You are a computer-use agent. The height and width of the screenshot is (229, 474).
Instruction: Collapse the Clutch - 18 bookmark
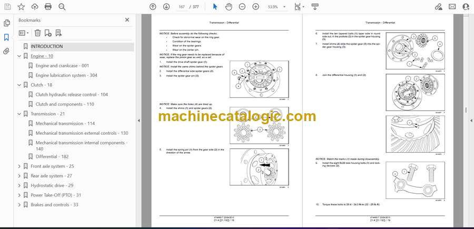click(x=19, y=85)
